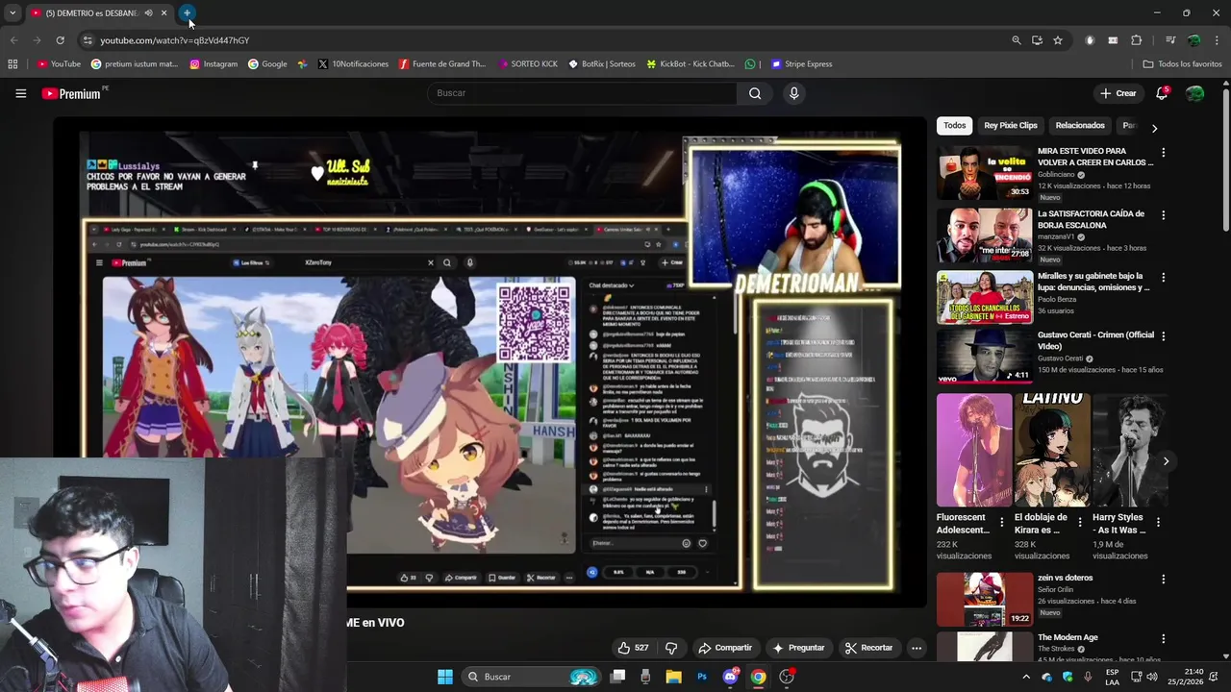This screenshot has height=692, width=1231.
Task: Start voice search with the microphone
Action: (x=793, y=93)
